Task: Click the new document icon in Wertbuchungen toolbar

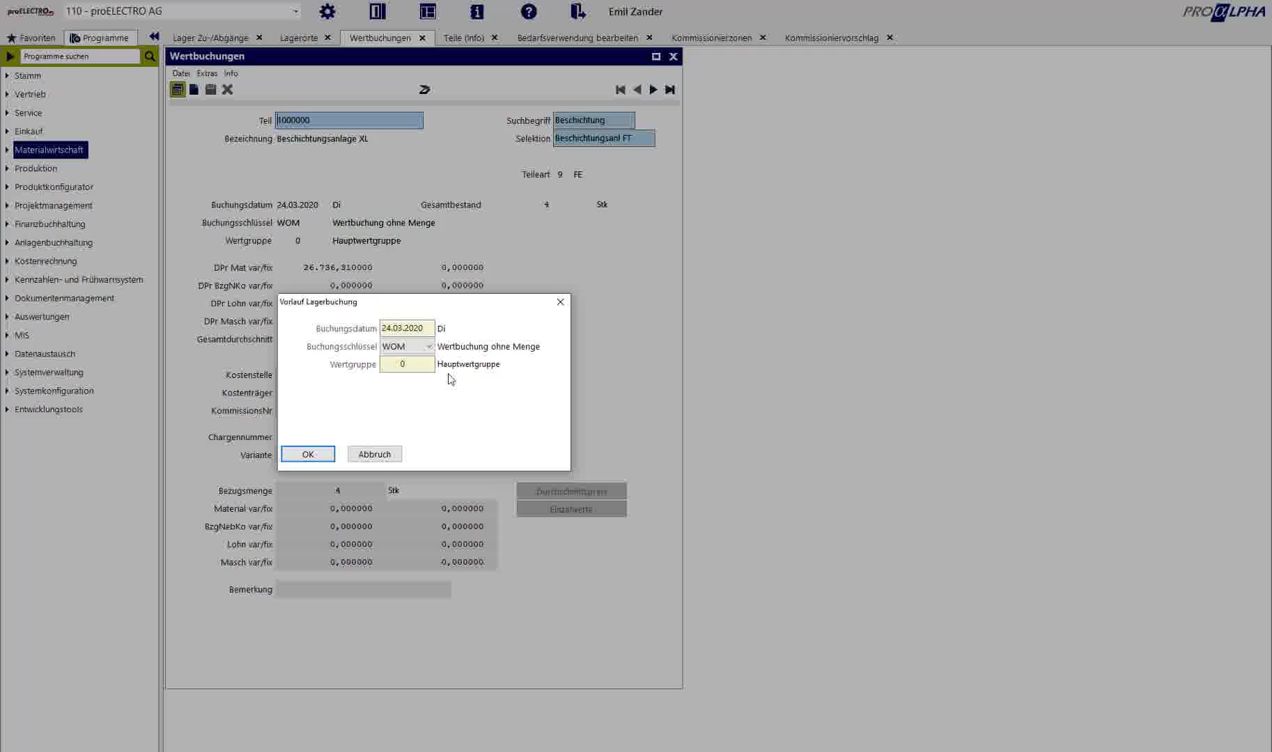Action: (194, 89)
